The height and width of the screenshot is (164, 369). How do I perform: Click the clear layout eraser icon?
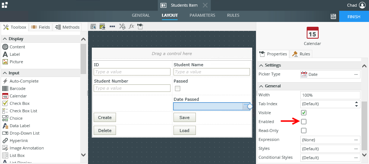coord(122,26)
